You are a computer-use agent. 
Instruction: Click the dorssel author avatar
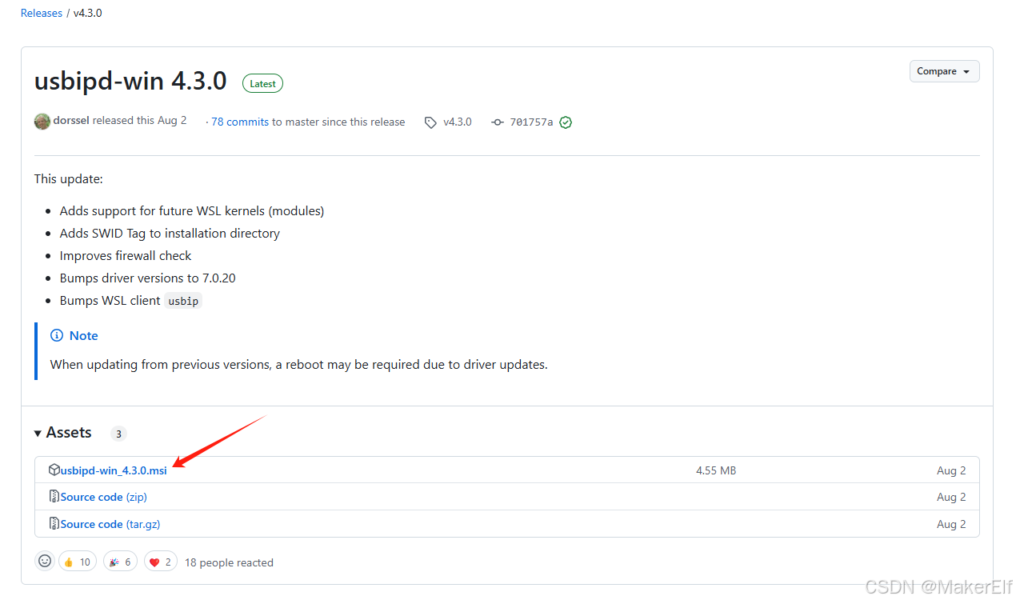(42, 122)
